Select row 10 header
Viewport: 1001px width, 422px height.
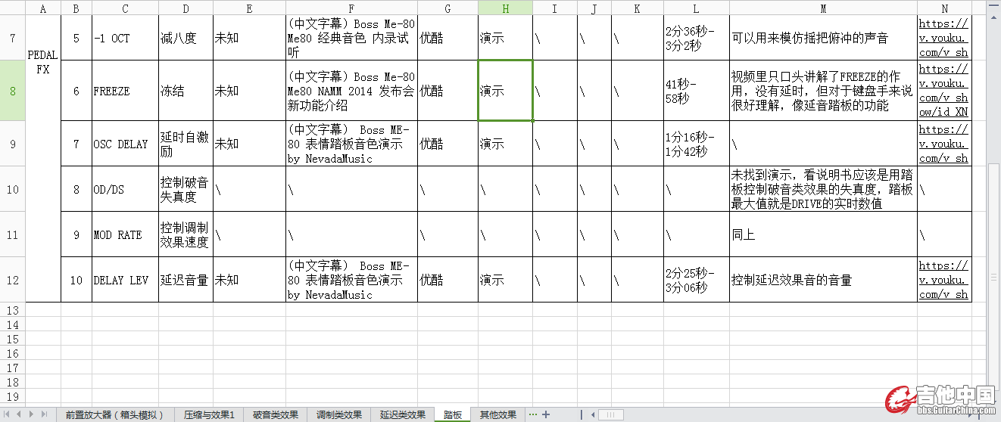(12, 189)
